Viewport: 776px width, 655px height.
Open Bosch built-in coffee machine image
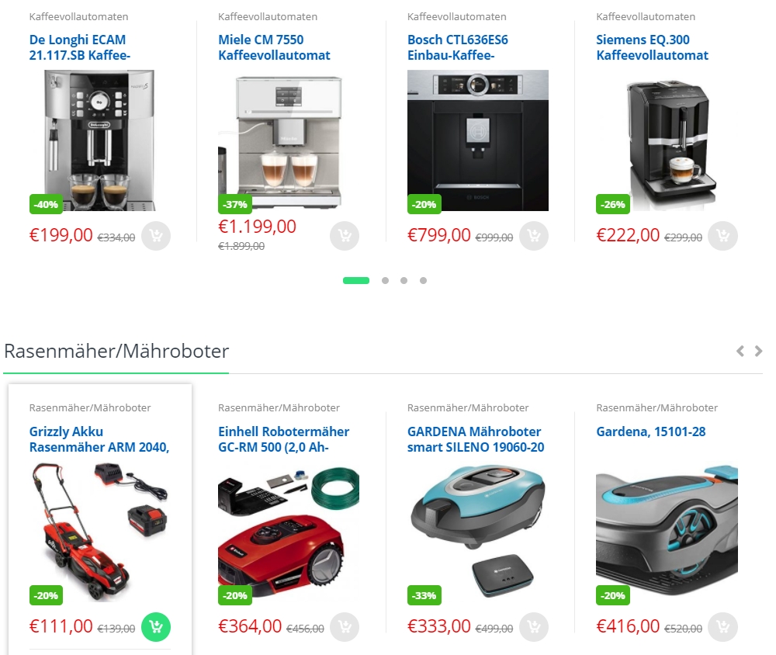pyautogui.click(x=477, y=140)
